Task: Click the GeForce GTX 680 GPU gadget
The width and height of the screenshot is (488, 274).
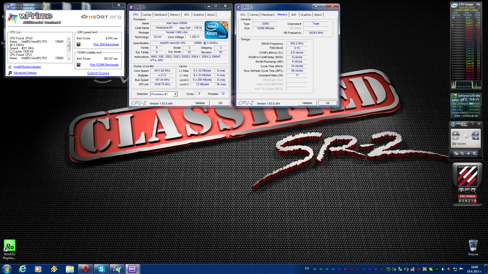Action: [x=466, y=106]
